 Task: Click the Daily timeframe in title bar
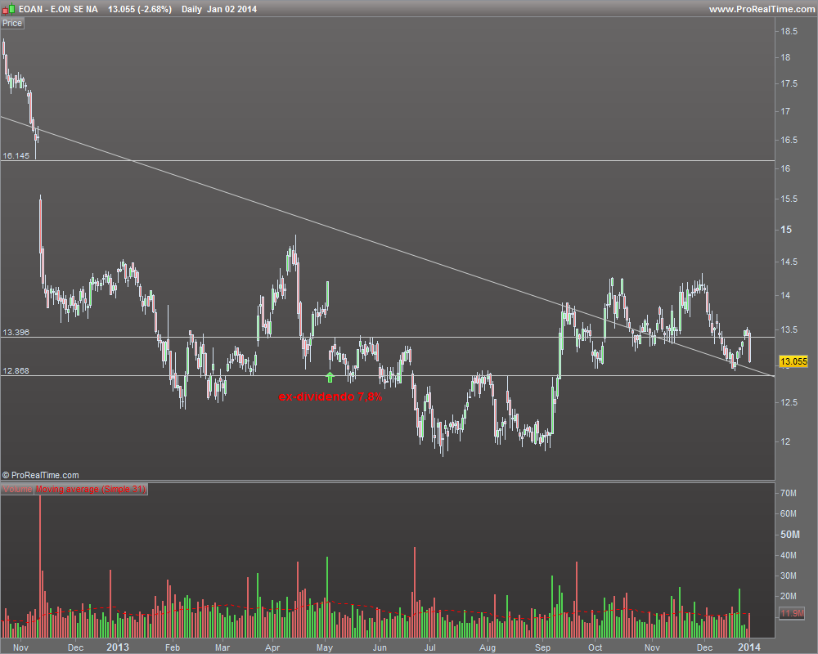191,9
